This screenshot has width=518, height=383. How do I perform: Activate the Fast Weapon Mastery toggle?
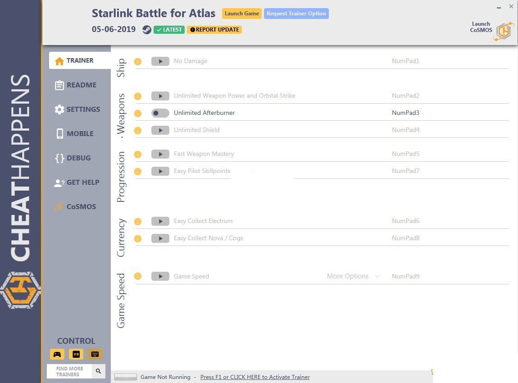[x=160, y=154]
